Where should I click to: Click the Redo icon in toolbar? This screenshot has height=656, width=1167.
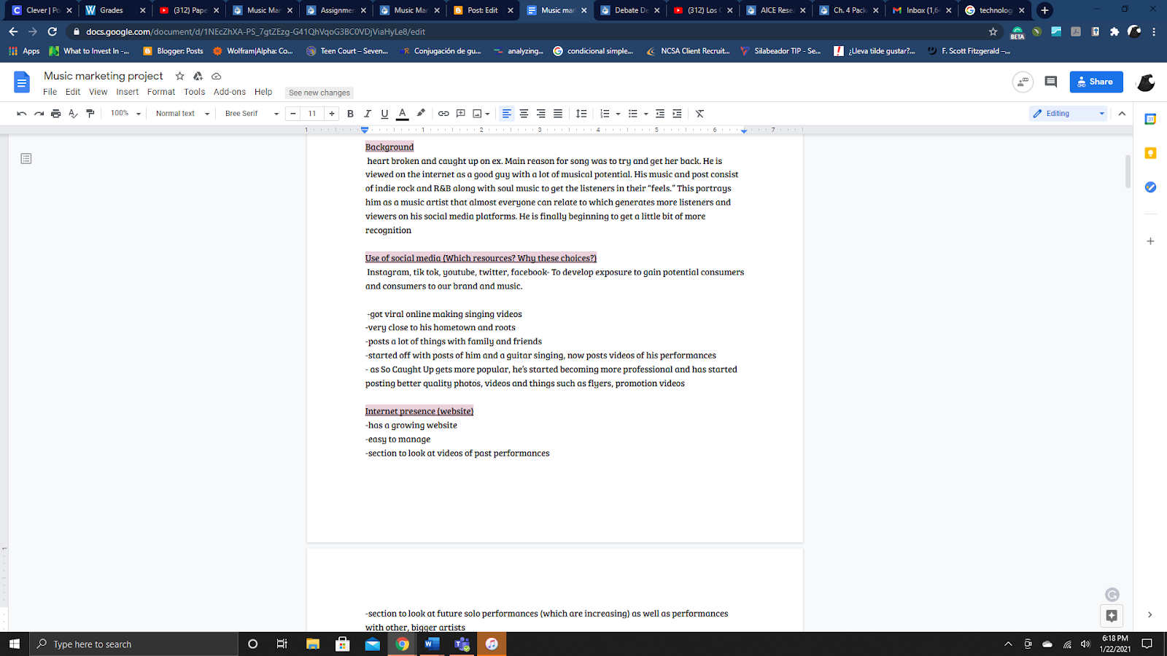tap(39, 114)
